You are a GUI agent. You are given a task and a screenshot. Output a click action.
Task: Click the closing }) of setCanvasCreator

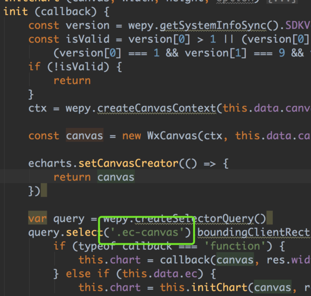[35, 191]
